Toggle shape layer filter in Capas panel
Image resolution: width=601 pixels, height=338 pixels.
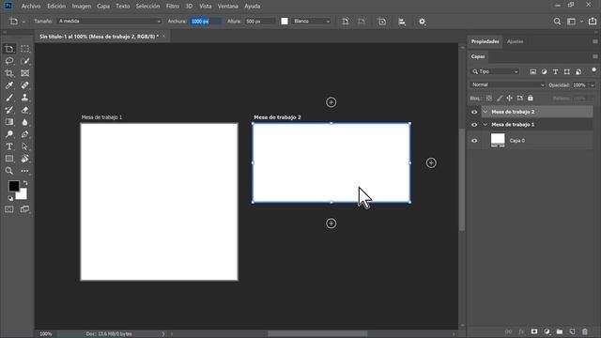click(567, 71)
